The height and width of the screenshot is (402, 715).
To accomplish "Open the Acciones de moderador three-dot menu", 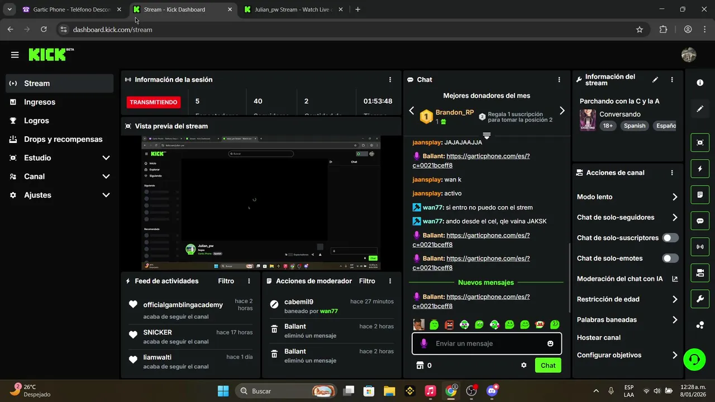I will [x=390, y=281].
